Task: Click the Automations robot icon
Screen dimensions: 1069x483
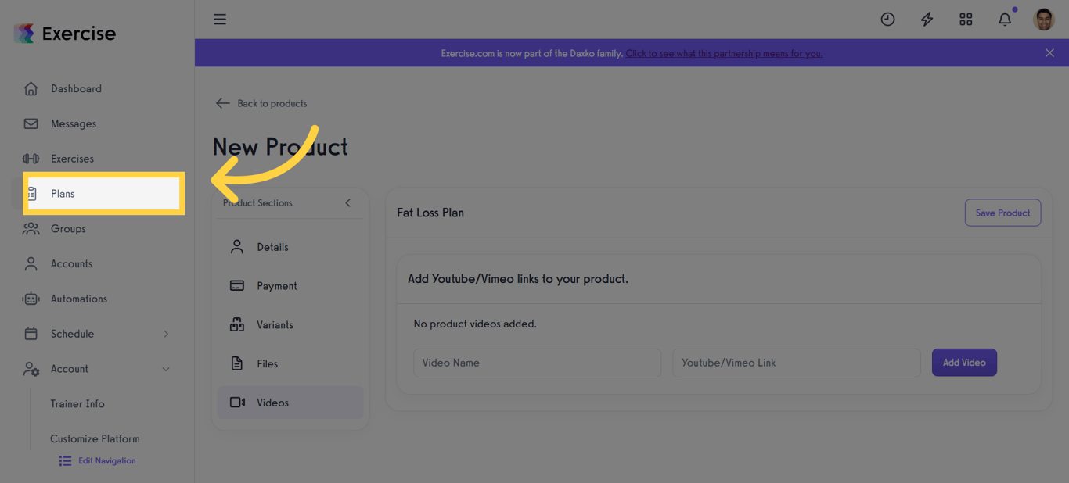Action: click(31, 299)
